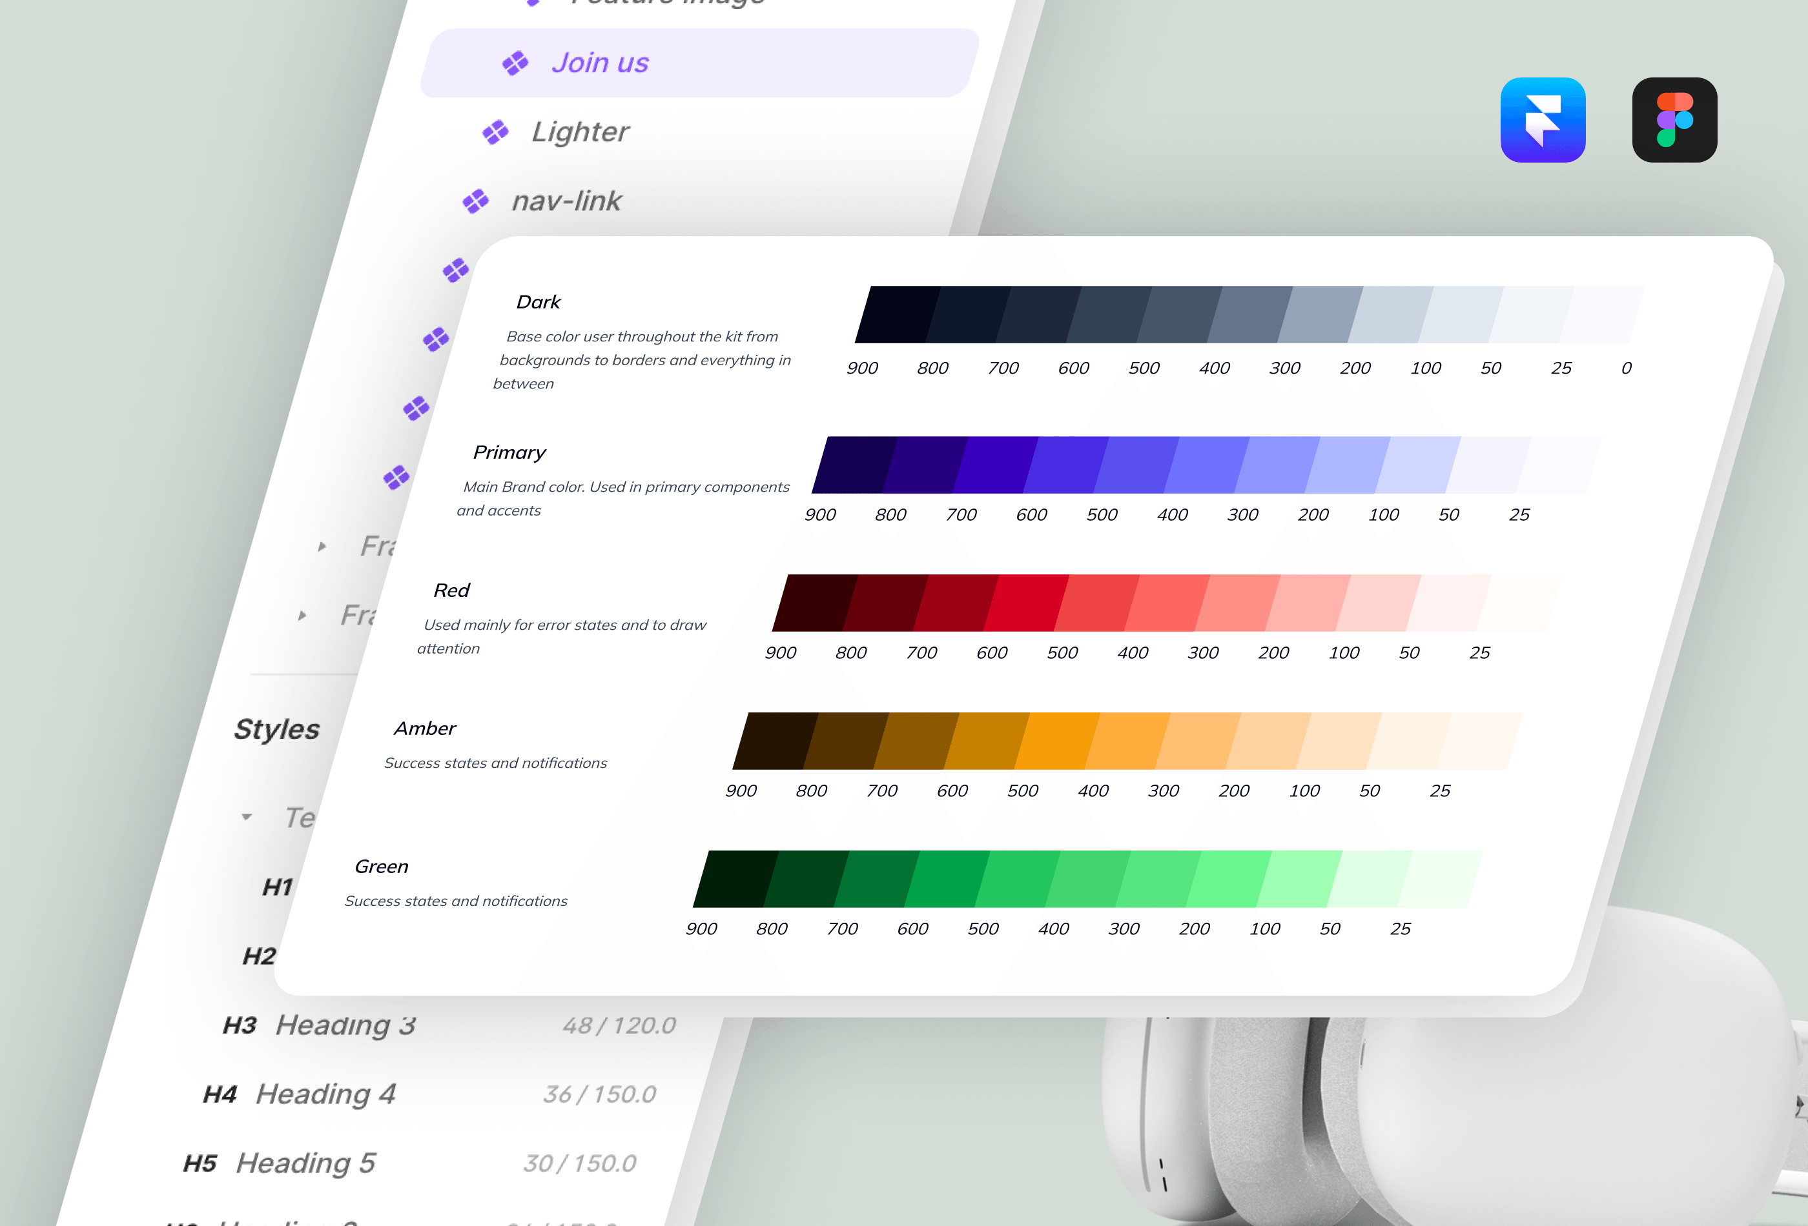This screenshot has height=1226, width=1808.
Task: Pick the Red 600 color swatch
Action: (1026, 603)
